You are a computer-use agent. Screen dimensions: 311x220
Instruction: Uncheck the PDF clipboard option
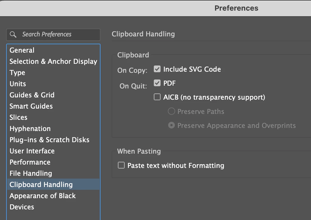tap(157, 83)
